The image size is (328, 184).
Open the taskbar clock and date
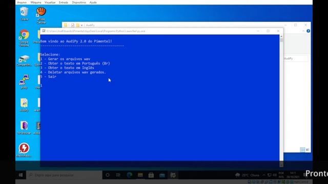pyautogui.click(x=293, y=175)
